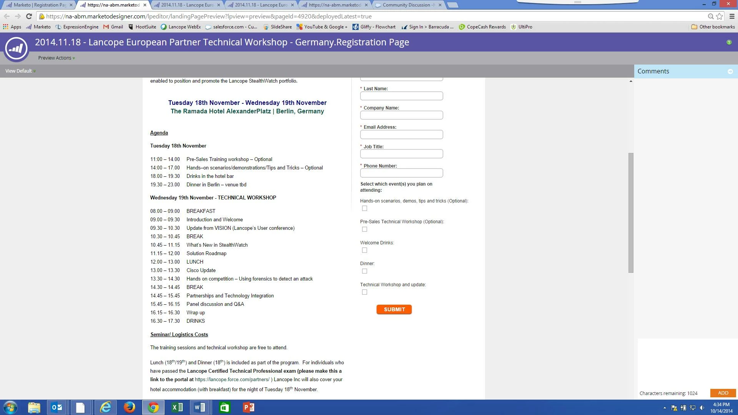Viewport: 738px width, 415px height.
Task: Open Gmail bookmark
Action: coord(113,27)
